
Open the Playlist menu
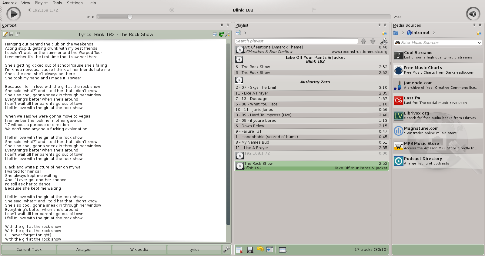(41, 3)
